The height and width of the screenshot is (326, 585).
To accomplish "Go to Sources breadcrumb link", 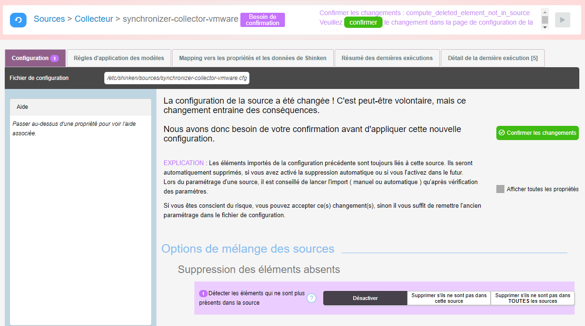I will click(49, 19).
